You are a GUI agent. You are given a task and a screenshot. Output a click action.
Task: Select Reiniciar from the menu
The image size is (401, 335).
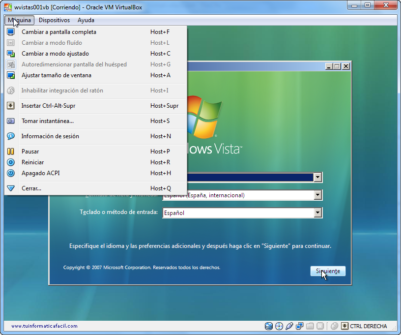coord(96,162)
